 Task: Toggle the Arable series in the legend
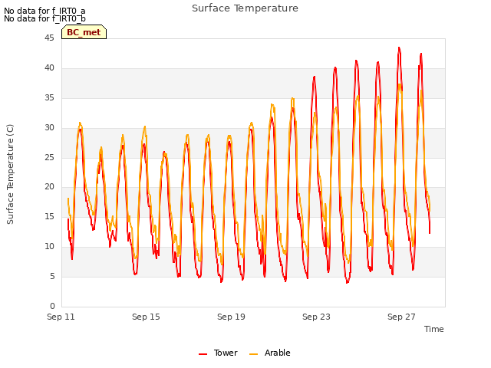[x=269, y=353]
